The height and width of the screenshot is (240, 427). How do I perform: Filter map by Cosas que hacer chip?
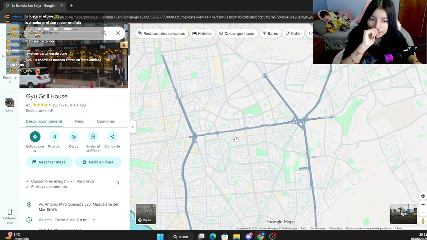point(237,33)
